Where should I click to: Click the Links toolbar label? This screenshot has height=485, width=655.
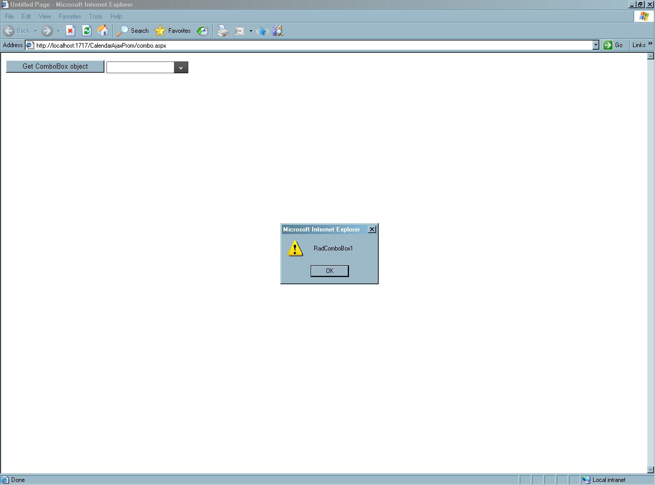639,45
